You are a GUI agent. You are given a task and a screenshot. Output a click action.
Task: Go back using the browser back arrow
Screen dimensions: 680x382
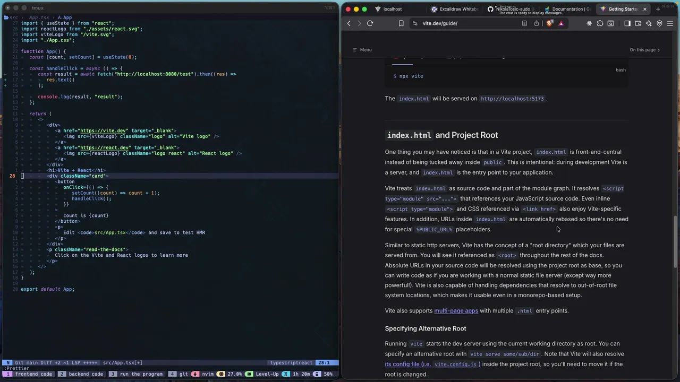349,23
